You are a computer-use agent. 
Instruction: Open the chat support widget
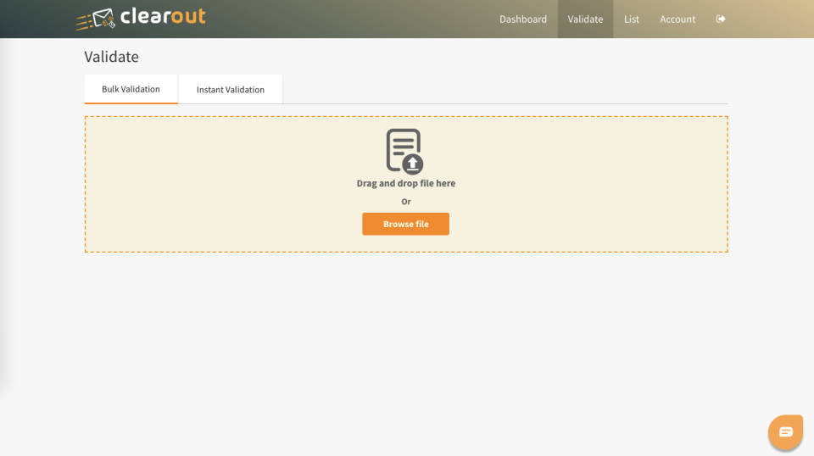(785, 432)
